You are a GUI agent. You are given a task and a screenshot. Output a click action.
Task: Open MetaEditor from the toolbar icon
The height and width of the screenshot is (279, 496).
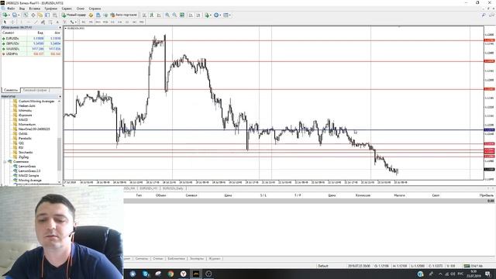(91, 15)
